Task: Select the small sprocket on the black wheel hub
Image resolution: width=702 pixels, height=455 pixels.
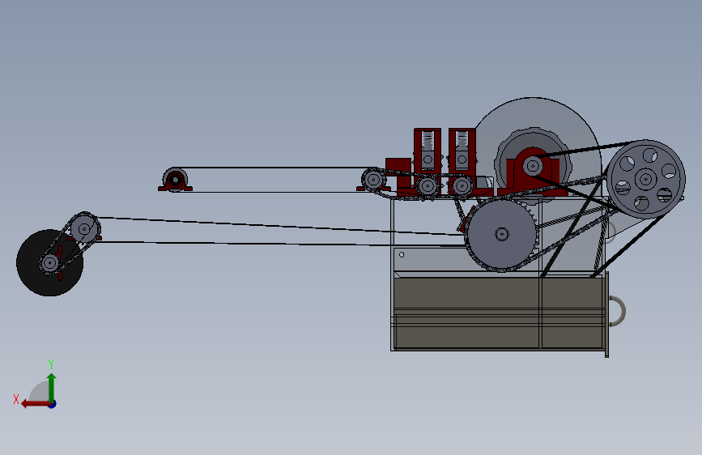Action: pyautogui.click(x=49, y=263)
